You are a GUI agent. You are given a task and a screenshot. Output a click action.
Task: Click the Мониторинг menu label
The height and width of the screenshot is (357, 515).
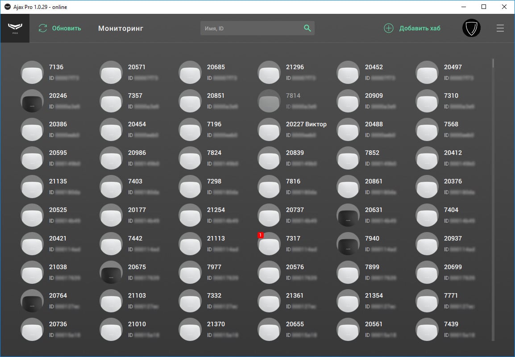point(120,28)
